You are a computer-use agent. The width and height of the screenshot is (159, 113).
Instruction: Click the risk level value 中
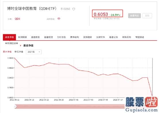[59, 19]
